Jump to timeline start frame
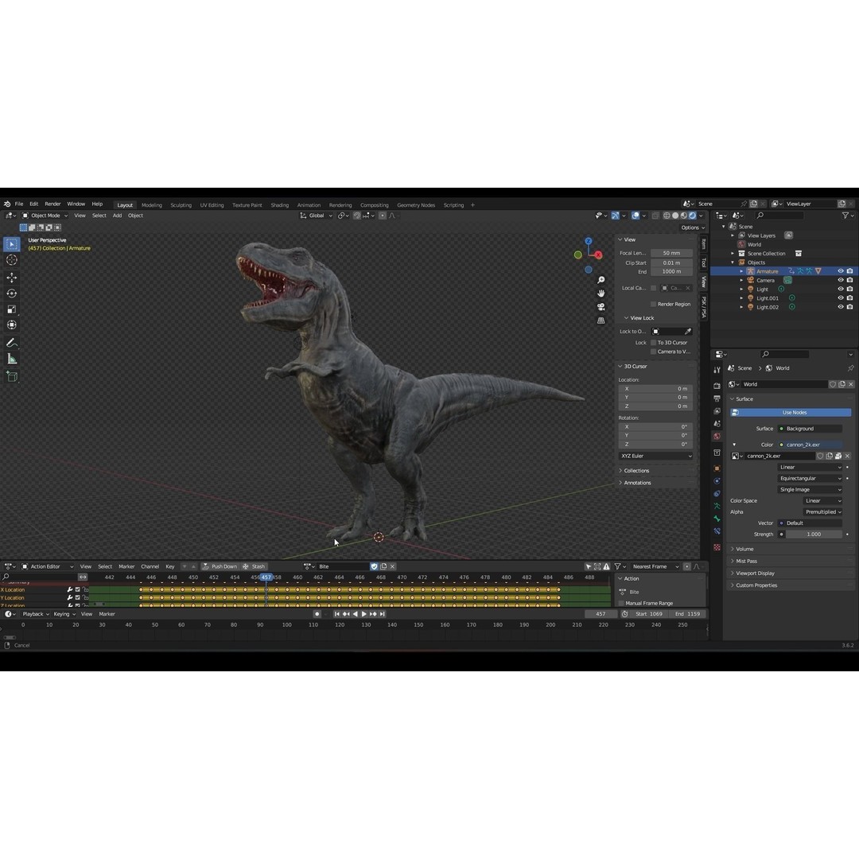859x859 pixels. [x=337, y=614]
